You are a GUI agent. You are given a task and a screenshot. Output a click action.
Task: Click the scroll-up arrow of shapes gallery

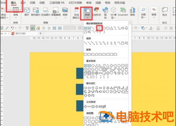pyautogui.click(x=130, y=23)
